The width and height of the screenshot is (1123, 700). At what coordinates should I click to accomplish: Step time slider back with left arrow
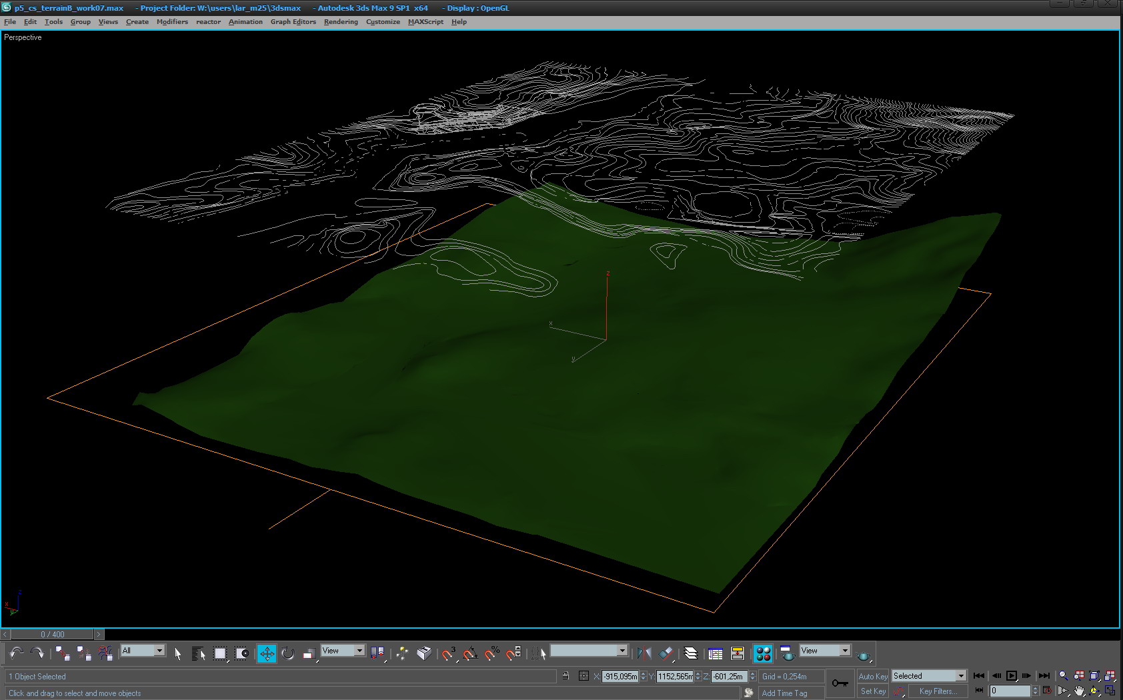pos(5,635)
